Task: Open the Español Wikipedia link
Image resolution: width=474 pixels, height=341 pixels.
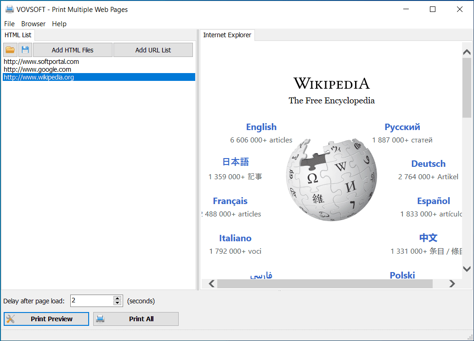Action: coord(434,201)
